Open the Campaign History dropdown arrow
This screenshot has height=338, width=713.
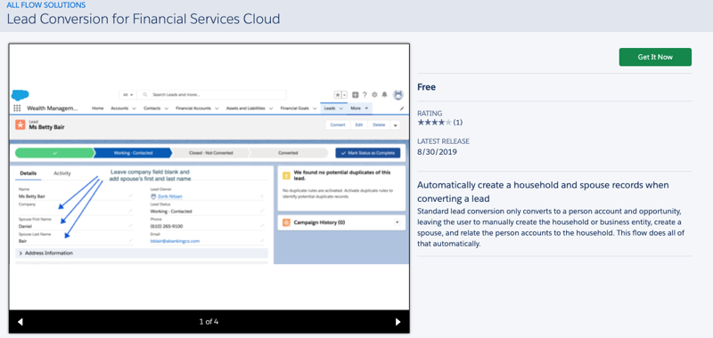coord(397,222)
